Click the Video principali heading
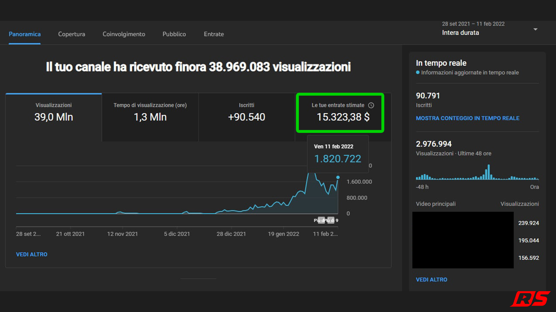Image resolution: width=556 pixels, height=312 pixels. point(436,204)
